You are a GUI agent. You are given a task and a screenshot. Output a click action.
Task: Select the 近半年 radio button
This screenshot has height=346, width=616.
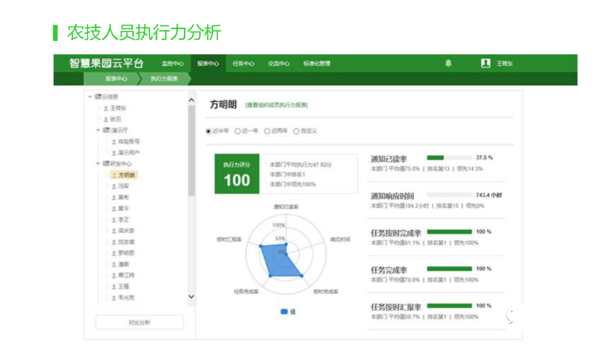[209, 131]
